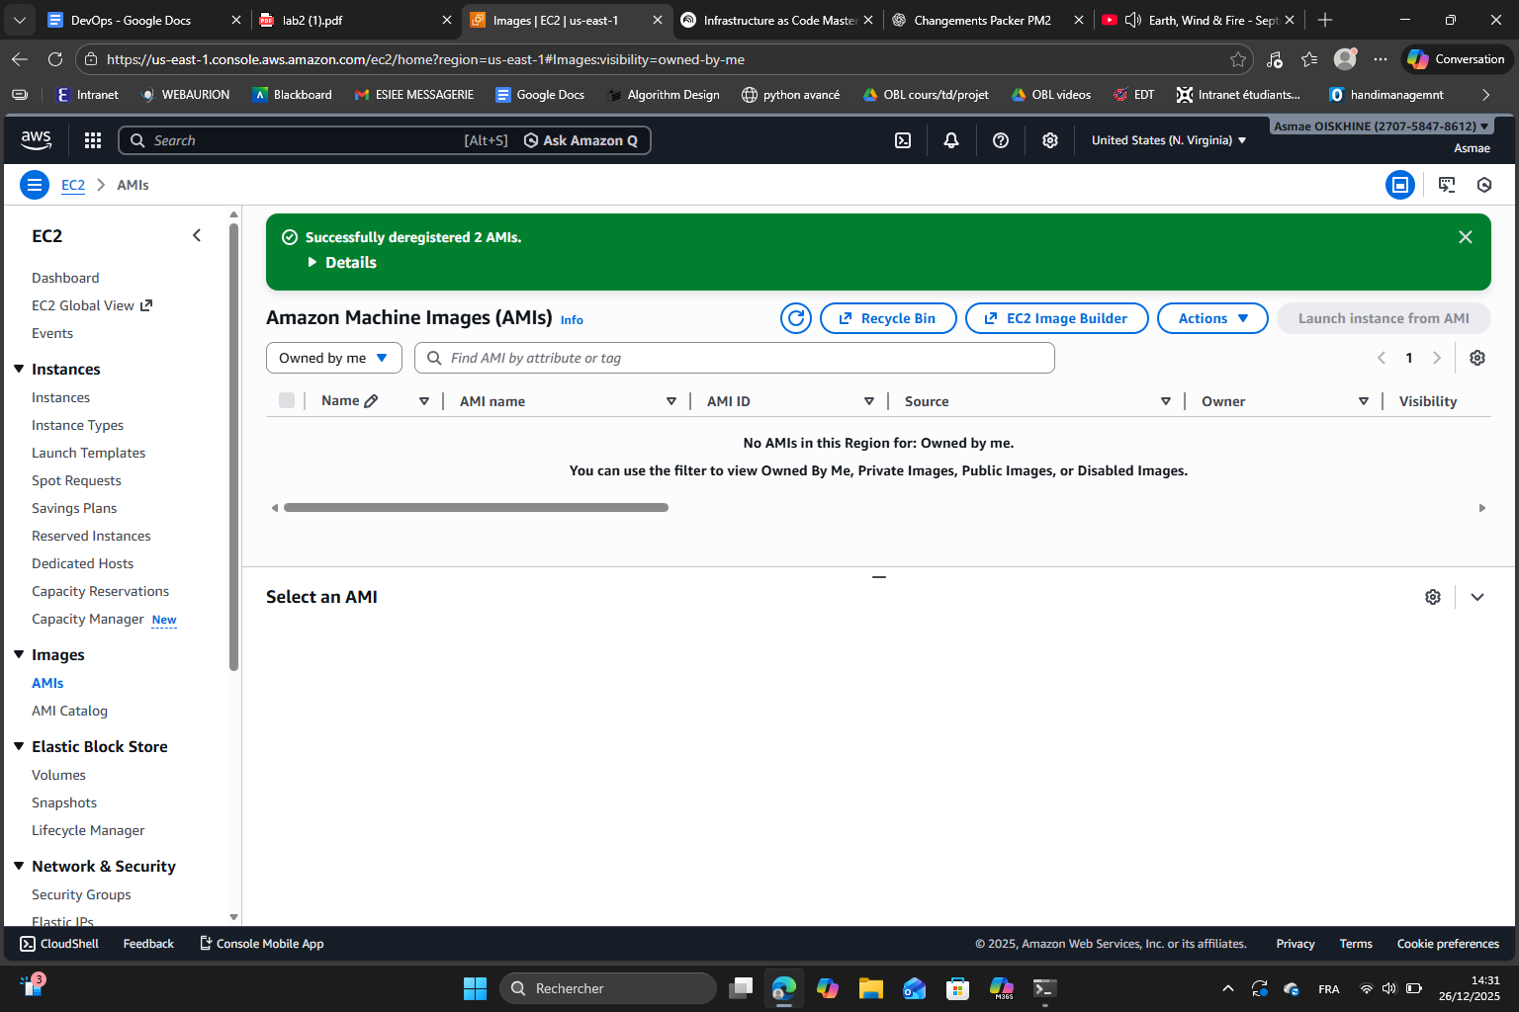
Task: Select Snapshots in the sidebar menu
Action: (63, 801)
